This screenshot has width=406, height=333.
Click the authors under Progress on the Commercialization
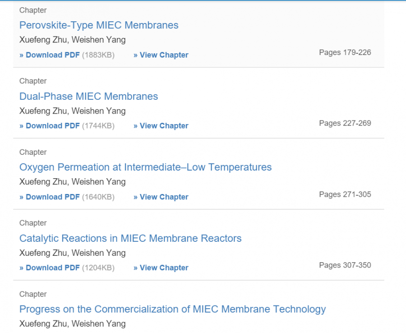[x=72, y=324]
